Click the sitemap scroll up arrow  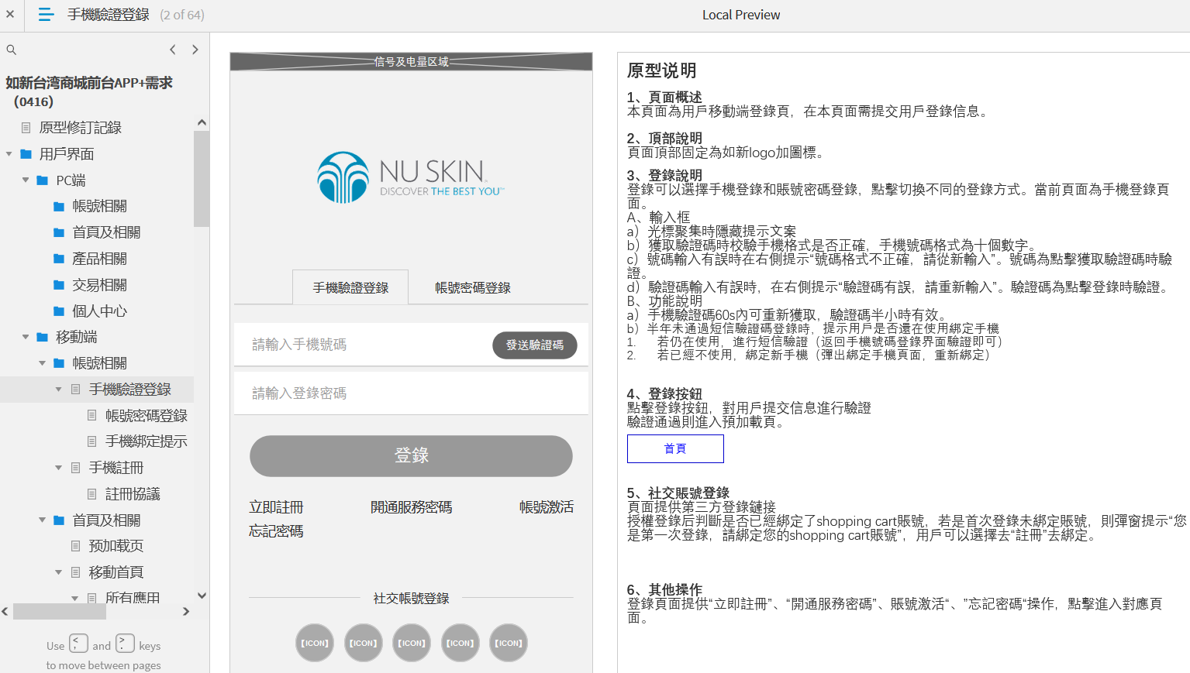[x=202, y=122]
